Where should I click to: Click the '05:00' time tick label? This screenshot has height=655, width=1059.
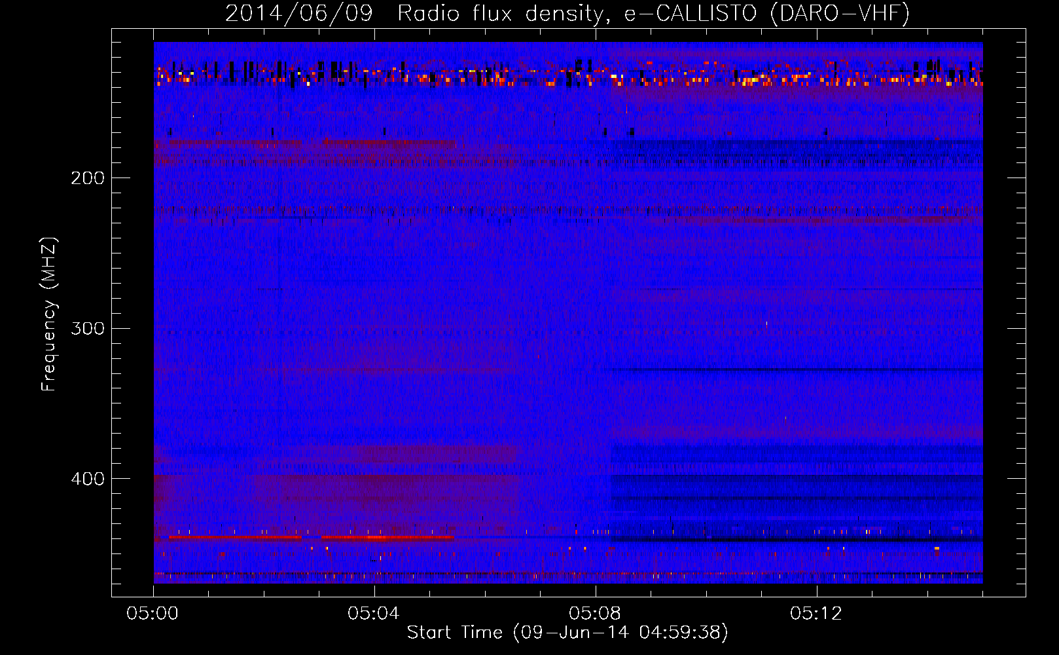pos(153,614)
